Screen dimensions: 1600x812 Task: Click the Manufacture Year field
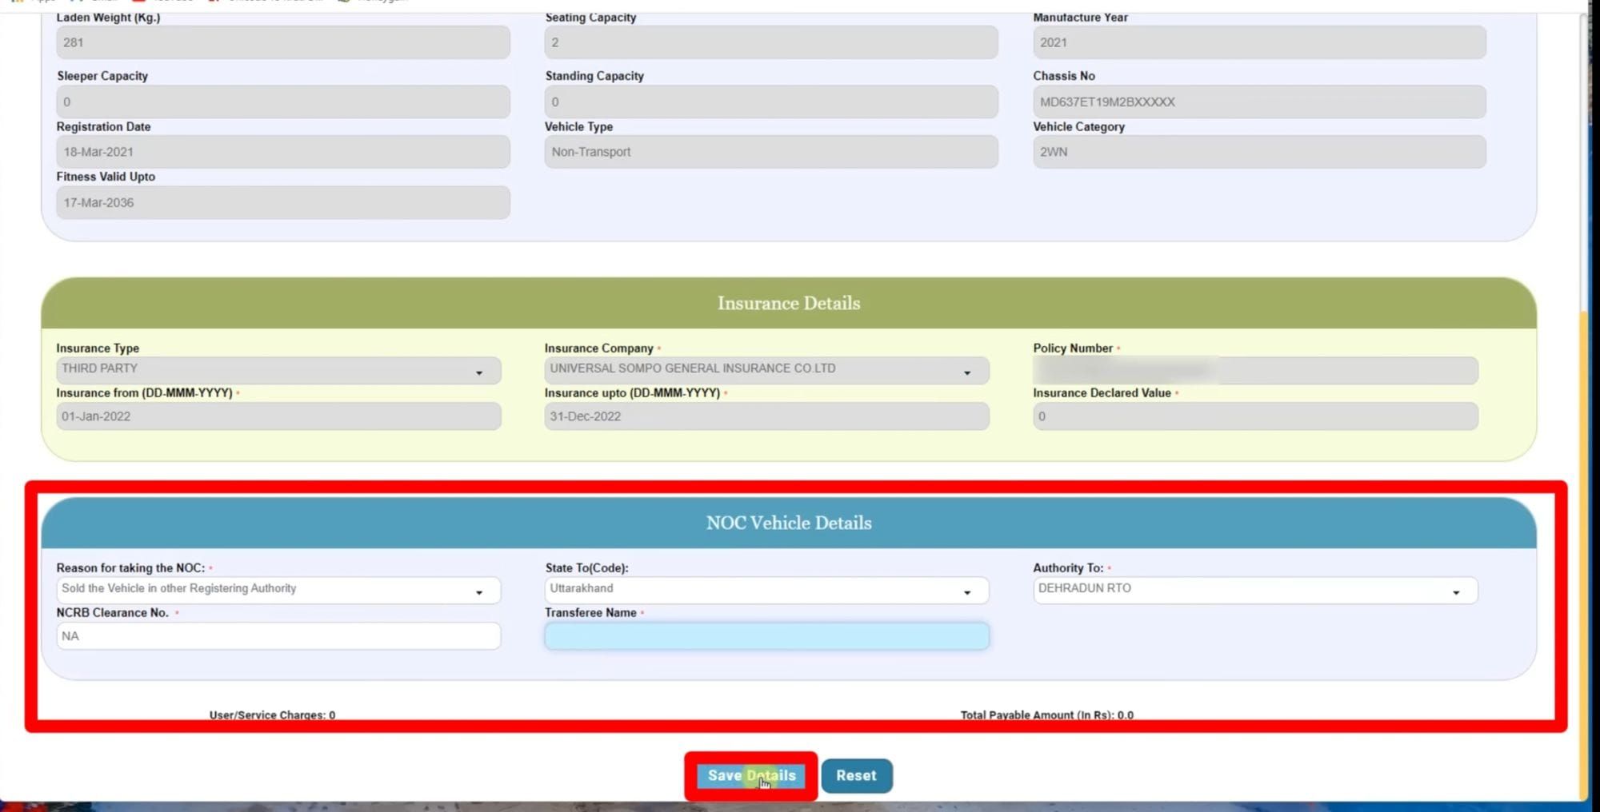pyautogui.click(x=1258, y=42)
